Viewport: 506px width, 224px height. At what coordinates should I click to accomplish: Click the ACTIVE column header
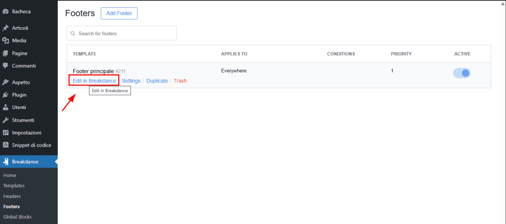click(463, 54)
